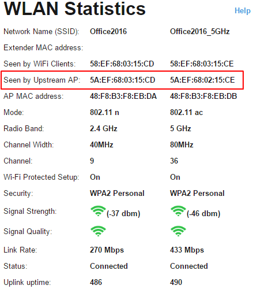The image size is (257, 289).
Task: Click the 802.11 ac mode value
Action: [186, 112]
